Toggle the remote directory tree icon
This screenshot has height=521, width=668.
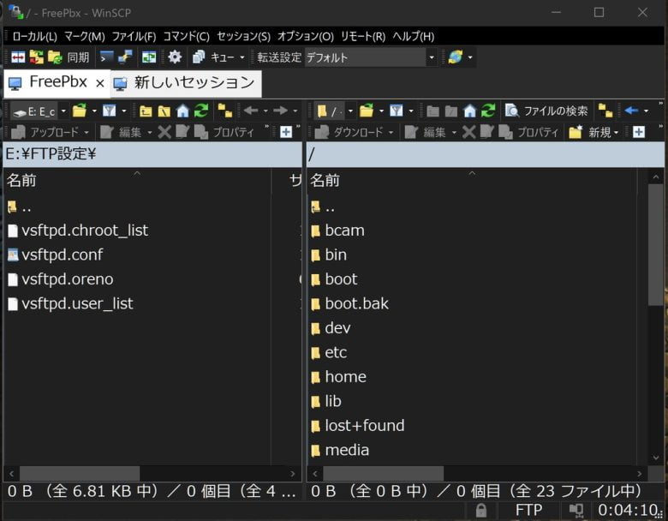pos(605,111)
